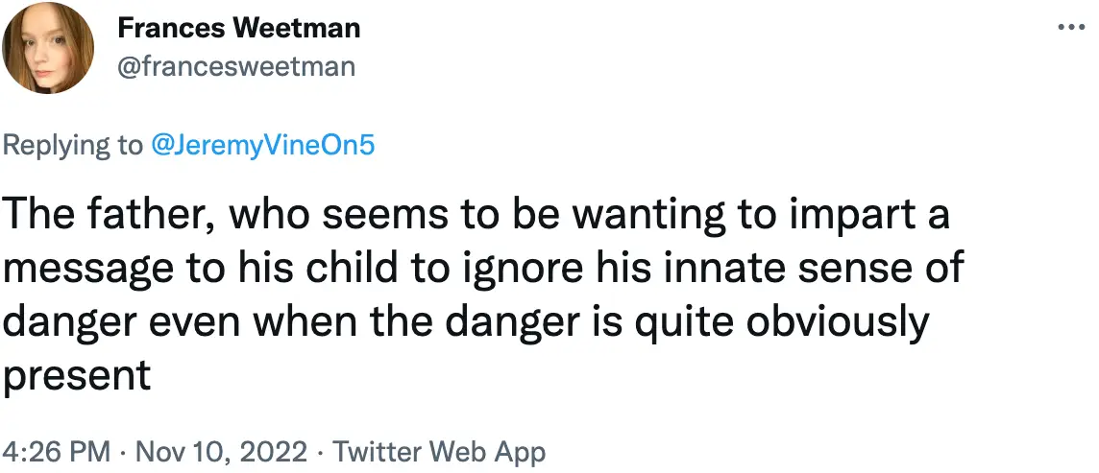Open the @JeremyVineOn5 mention link

click(262, 145)
